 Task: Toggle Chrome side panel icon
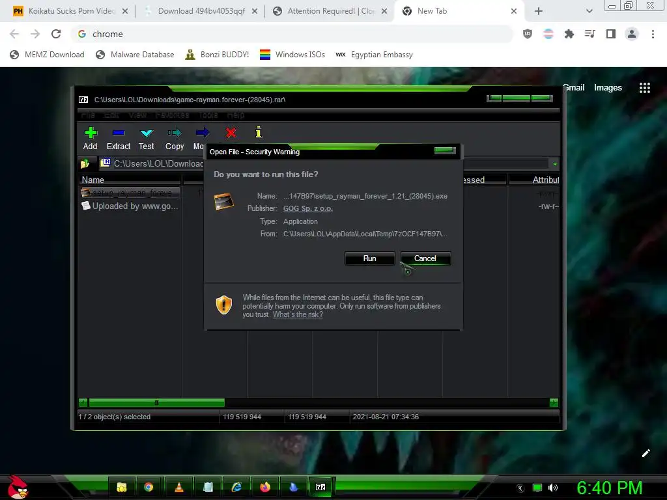[x=611, y=34]
